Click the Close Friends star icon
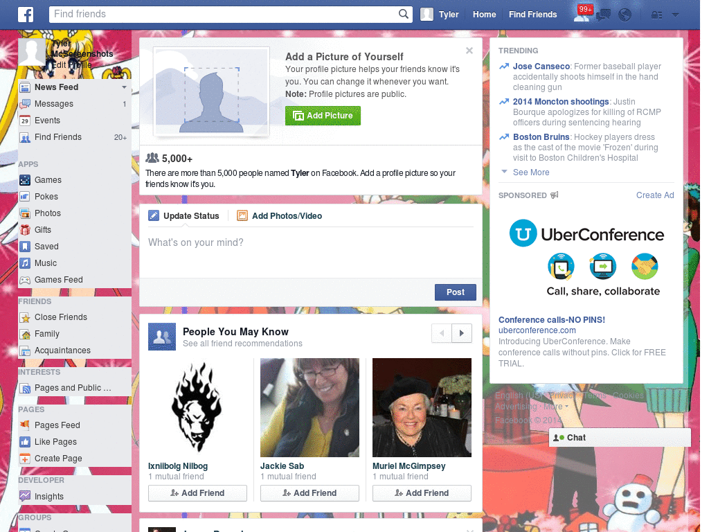Viewport: 709px width, 532px height. click(x=26, y=317)
